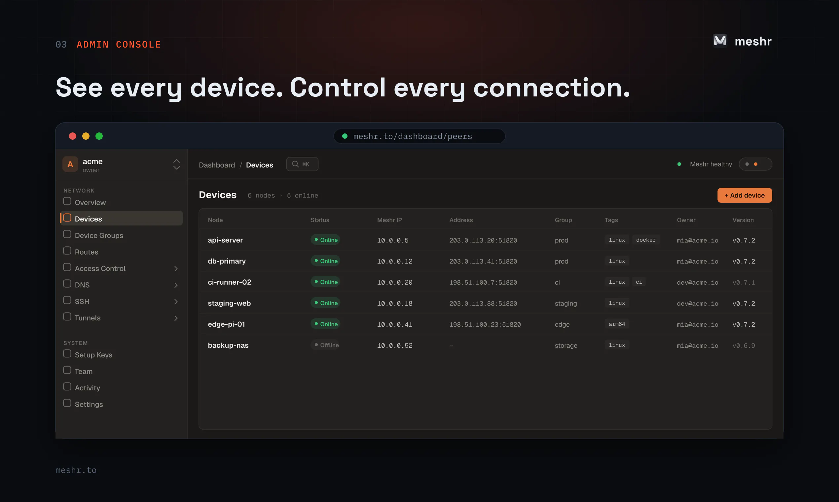
Task: Click the green Meshr healthy status dot
Action: pyautogui.click(x=679, y=164)
